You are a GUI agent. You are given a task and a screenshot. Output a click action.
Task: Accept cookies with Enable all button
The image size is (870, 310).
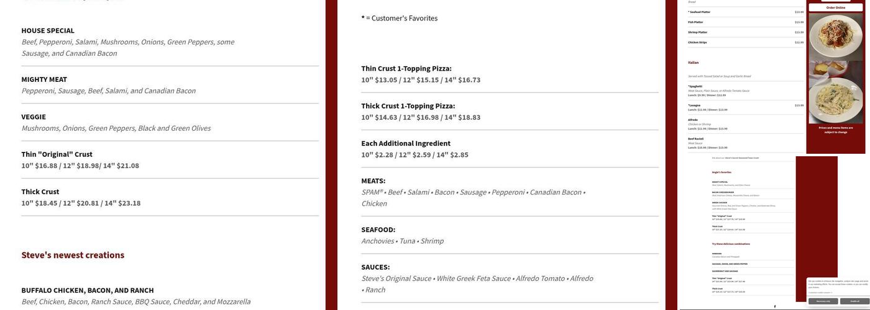854,301
